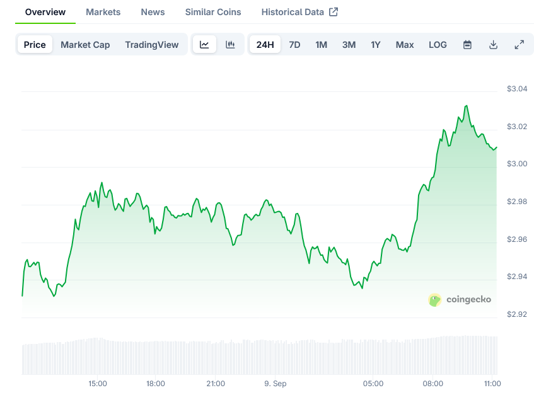Open the calendar date range picker
The width and height of the screenshot is (534, 395).
467,45
